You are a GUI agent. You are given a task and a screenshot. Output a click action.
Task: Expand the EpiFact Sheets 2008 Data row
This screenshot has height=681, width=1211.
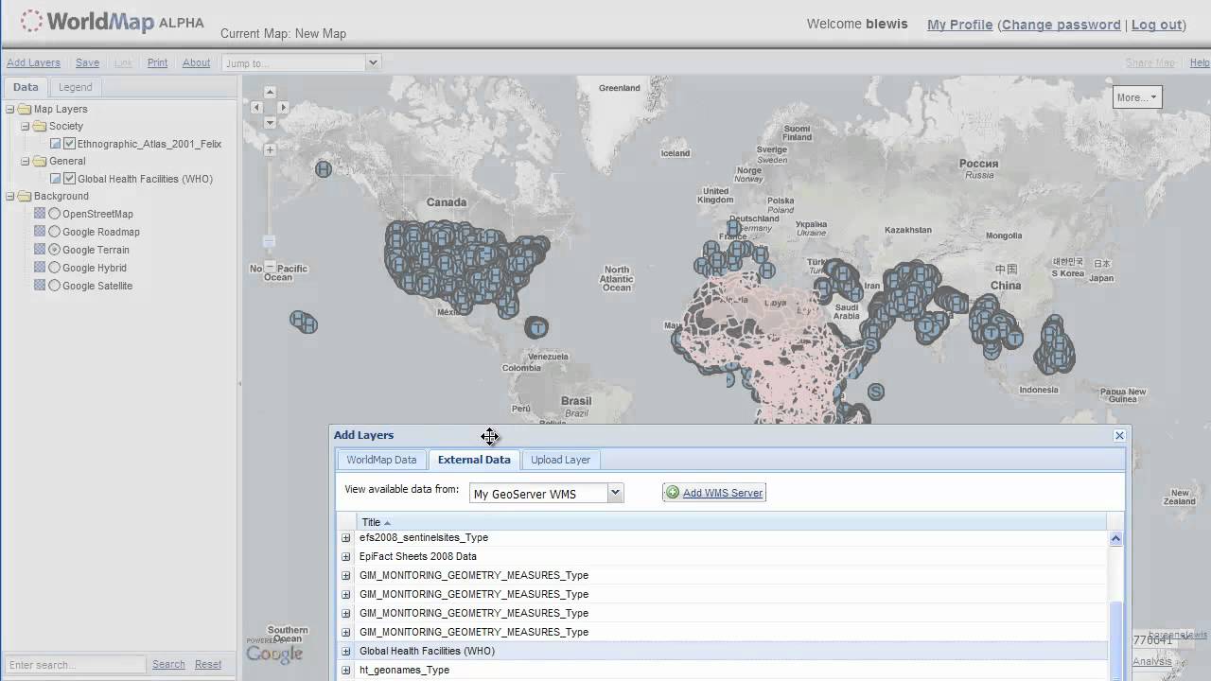tap(345, 556)
